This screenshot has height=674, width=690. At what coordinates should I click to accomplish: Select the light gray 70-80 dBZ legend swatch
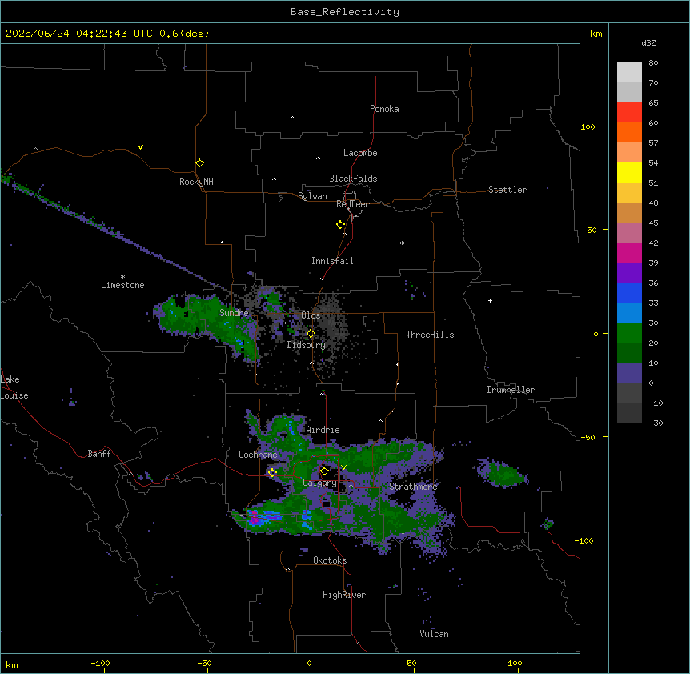coord(629,73)
